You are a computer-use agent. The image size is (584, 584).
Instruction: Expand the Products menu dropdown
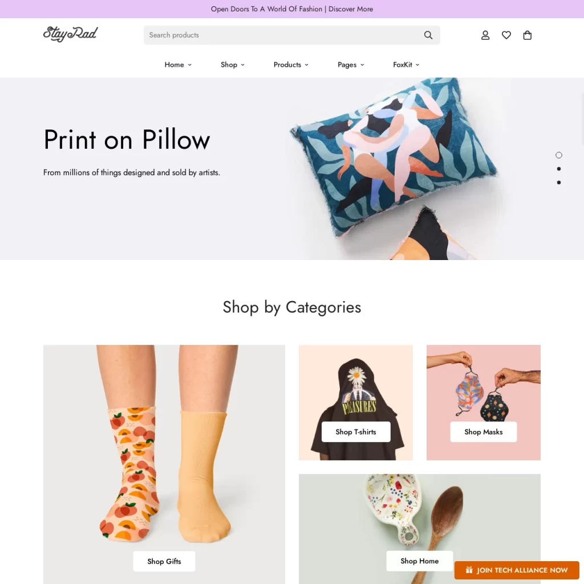point(291,65)
